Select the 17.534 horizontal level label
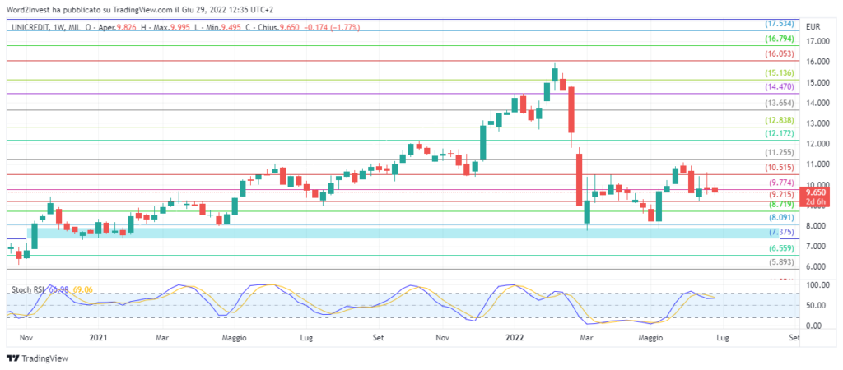This screenshot has height=370, width=843. (x=780, y=24)
